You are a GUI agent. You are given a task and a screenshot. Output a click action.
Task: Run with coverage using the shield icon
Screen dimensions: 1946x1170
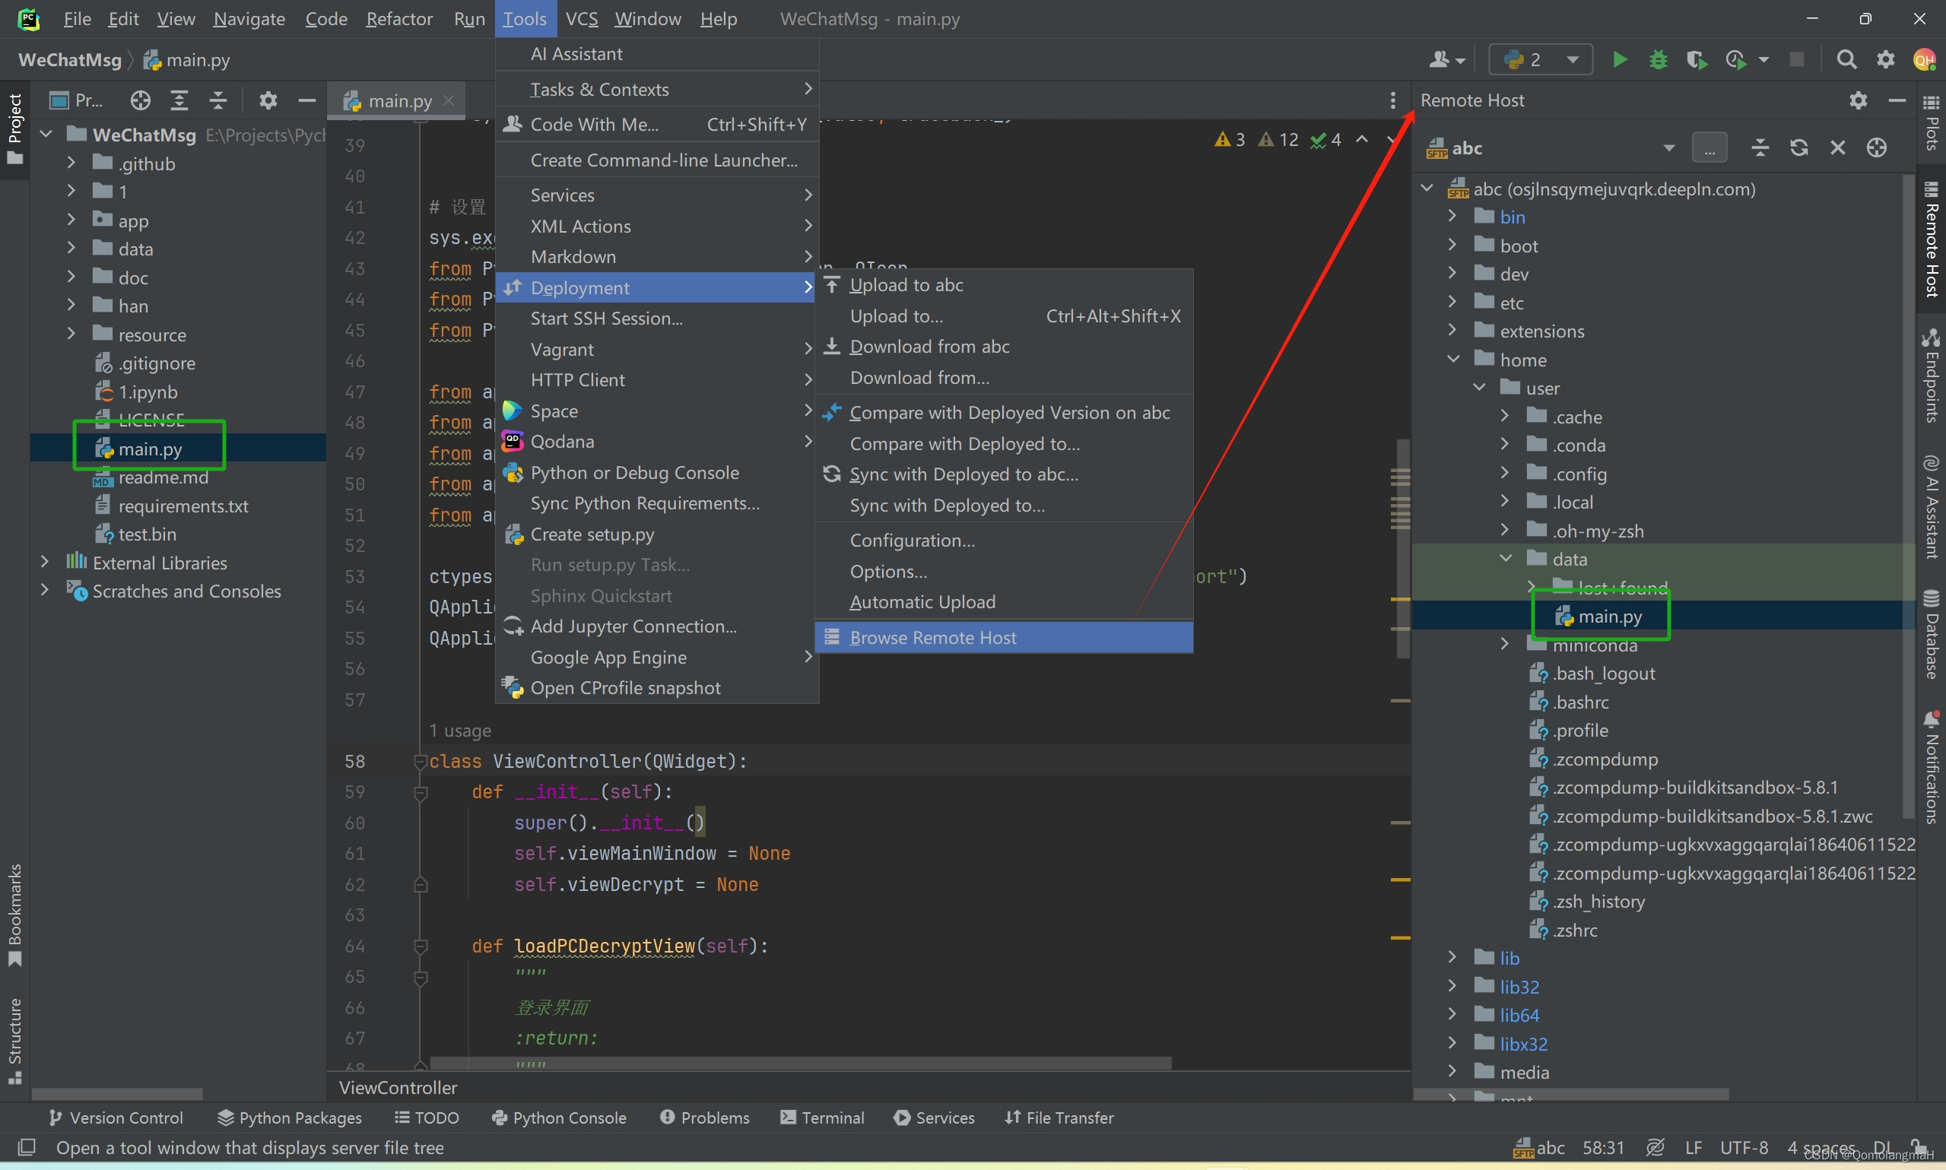[1696, 59]
